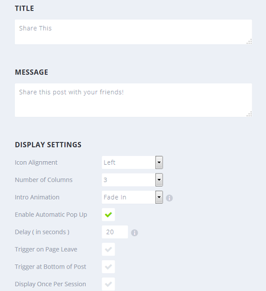The image size is (266, 291).
Task: Open the Intro Animation Fade In dropdown
Action: tap(132, 197)
